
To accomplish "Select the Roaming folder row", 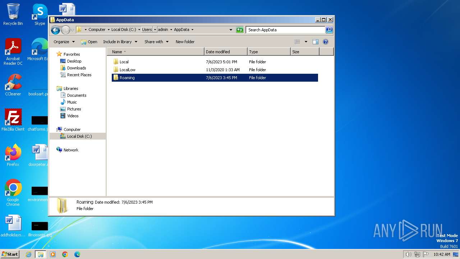I will (x=215, y=78).
